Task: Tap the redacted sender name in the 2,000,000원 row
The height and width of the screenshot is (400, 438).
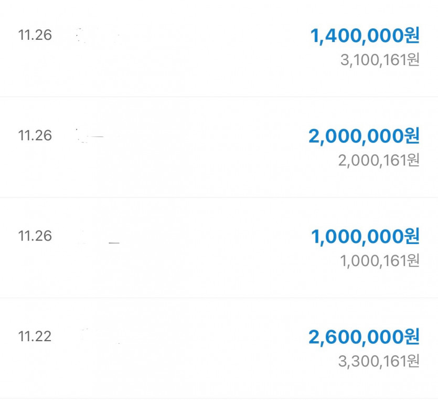Action: tap(90, 136)
